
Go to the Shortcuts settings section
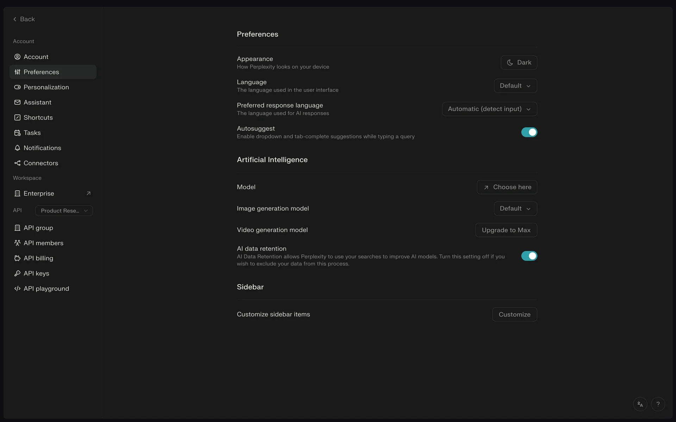tap(38, 117)
